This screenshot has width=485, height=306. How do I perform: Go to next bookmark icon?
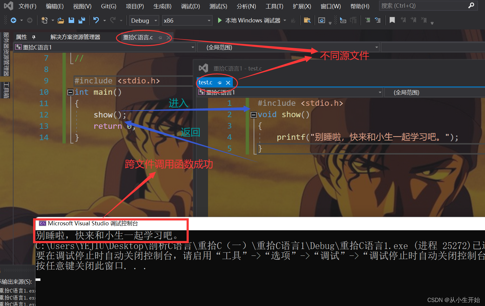[413, 20]
